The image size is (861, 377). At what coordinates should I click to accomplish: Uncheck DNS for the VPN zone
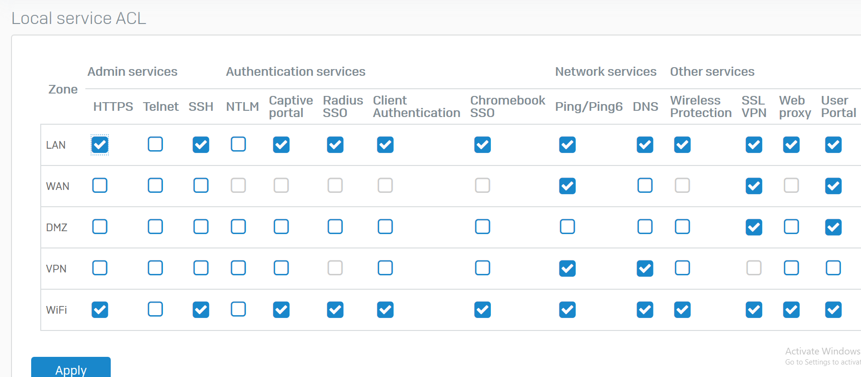tap(645, 269)
